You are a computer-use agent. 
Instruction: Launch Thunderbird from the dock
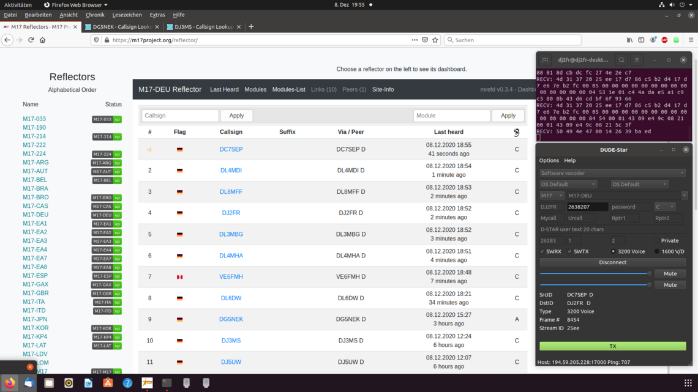coord(29,383)
